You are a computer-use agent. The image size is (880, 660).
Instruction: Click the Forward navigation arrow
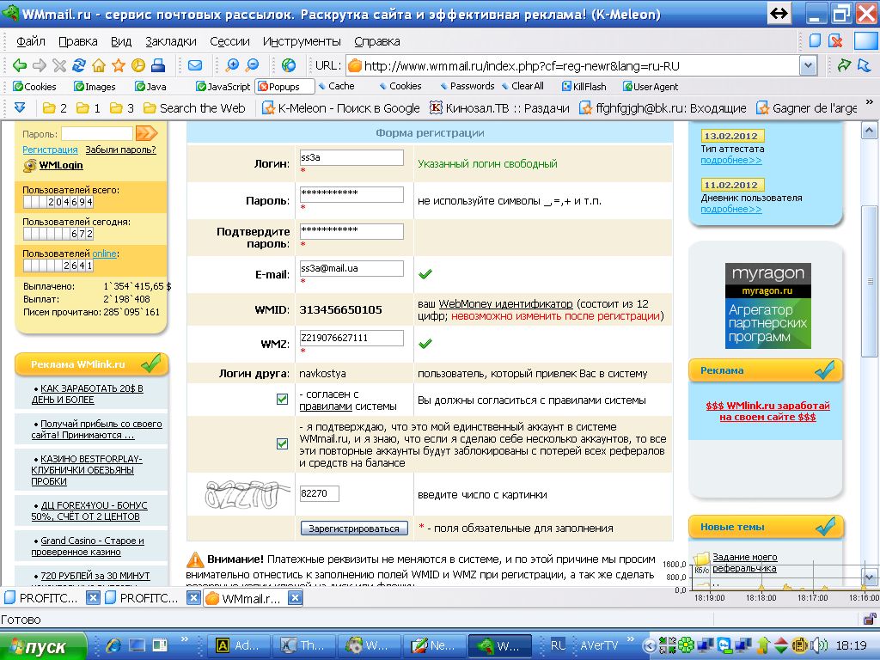[x=40, y=65]
